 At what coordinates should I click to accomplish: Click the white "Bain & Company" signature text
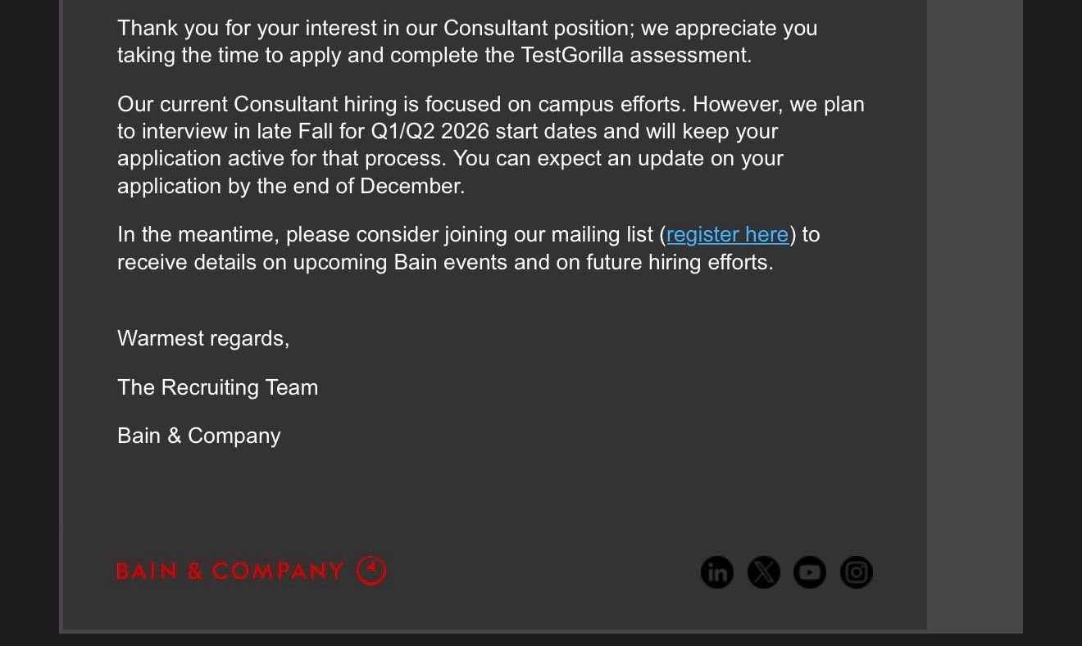(199, 436)
